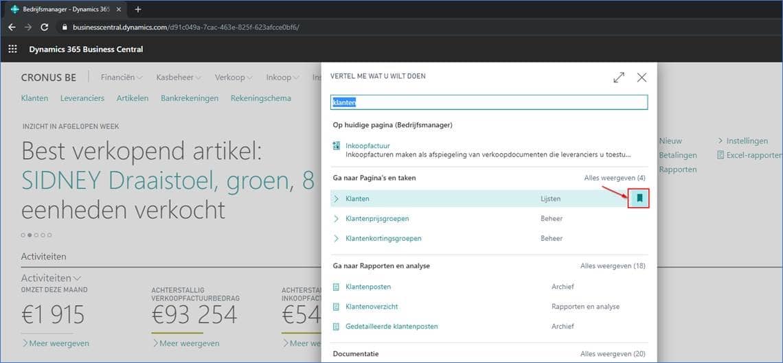Show all 4 pages and tasks
The image size is (783, 363).
[615, 178]
